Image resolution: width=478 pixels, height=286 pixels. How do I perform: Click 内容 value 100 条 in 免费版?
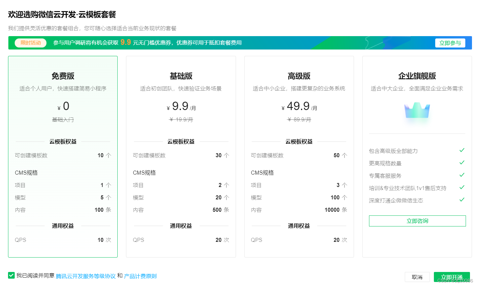pos(103,210)
